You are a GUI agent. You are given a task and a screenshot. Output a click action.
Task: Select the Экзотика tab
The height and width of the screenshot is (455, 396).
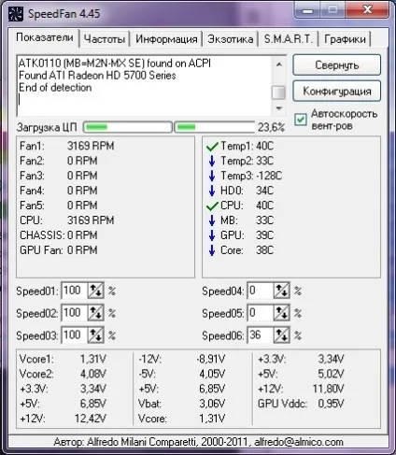coord(231,39)
